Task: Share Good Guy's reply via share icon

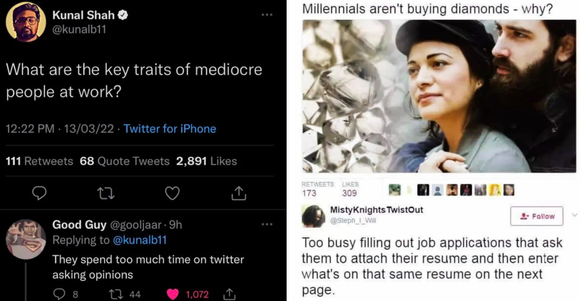Action: (x=229, y=294)
